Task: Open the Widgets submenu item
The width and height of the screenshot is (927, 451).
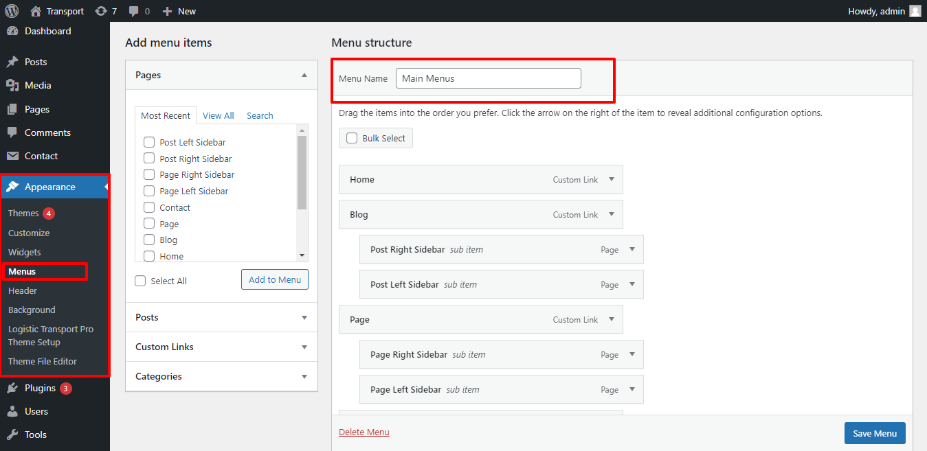Action: click(25, 252)
